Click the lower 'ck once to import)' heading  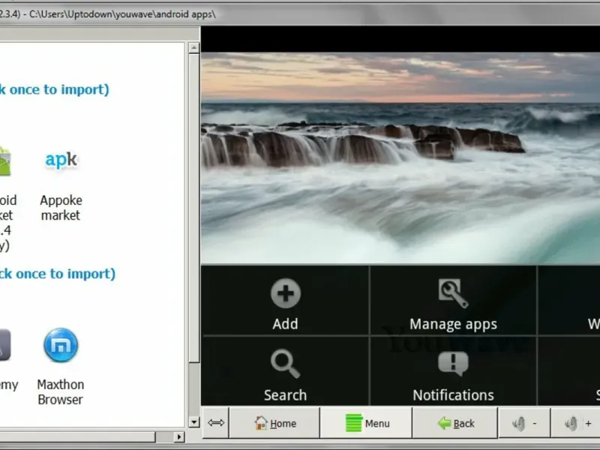click(x=58, y=274)
